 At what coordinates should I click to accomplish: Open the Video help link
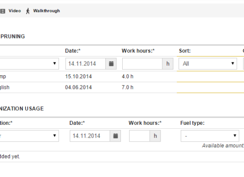click(x=15, y=11)
